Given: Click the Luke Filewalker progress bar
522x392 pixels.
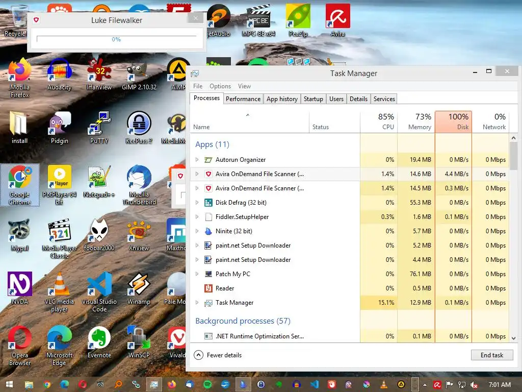Looking at the screenshot, I should pos(117,39).
